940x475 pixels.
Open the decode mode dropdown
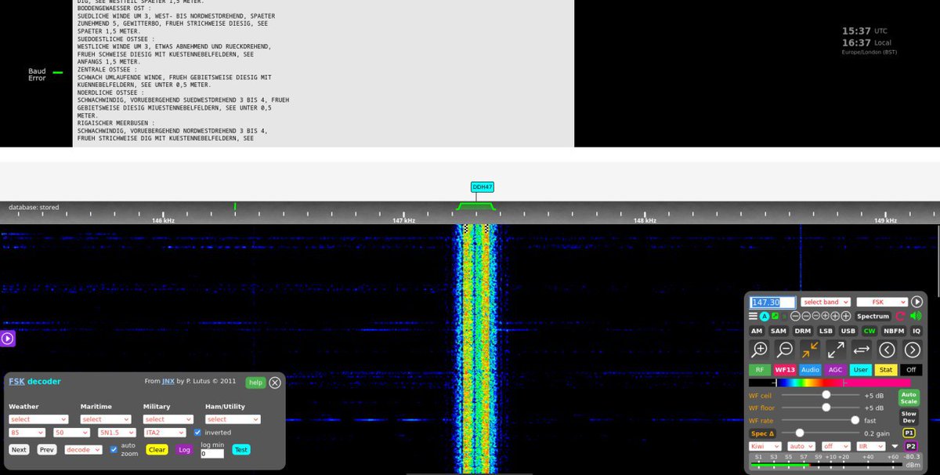(83, 450)
